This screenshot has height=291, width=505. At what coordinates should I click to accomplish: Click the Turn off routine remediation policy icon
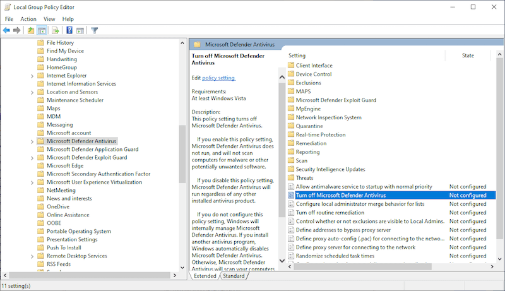pyautogui.click(x=291, y=213)
